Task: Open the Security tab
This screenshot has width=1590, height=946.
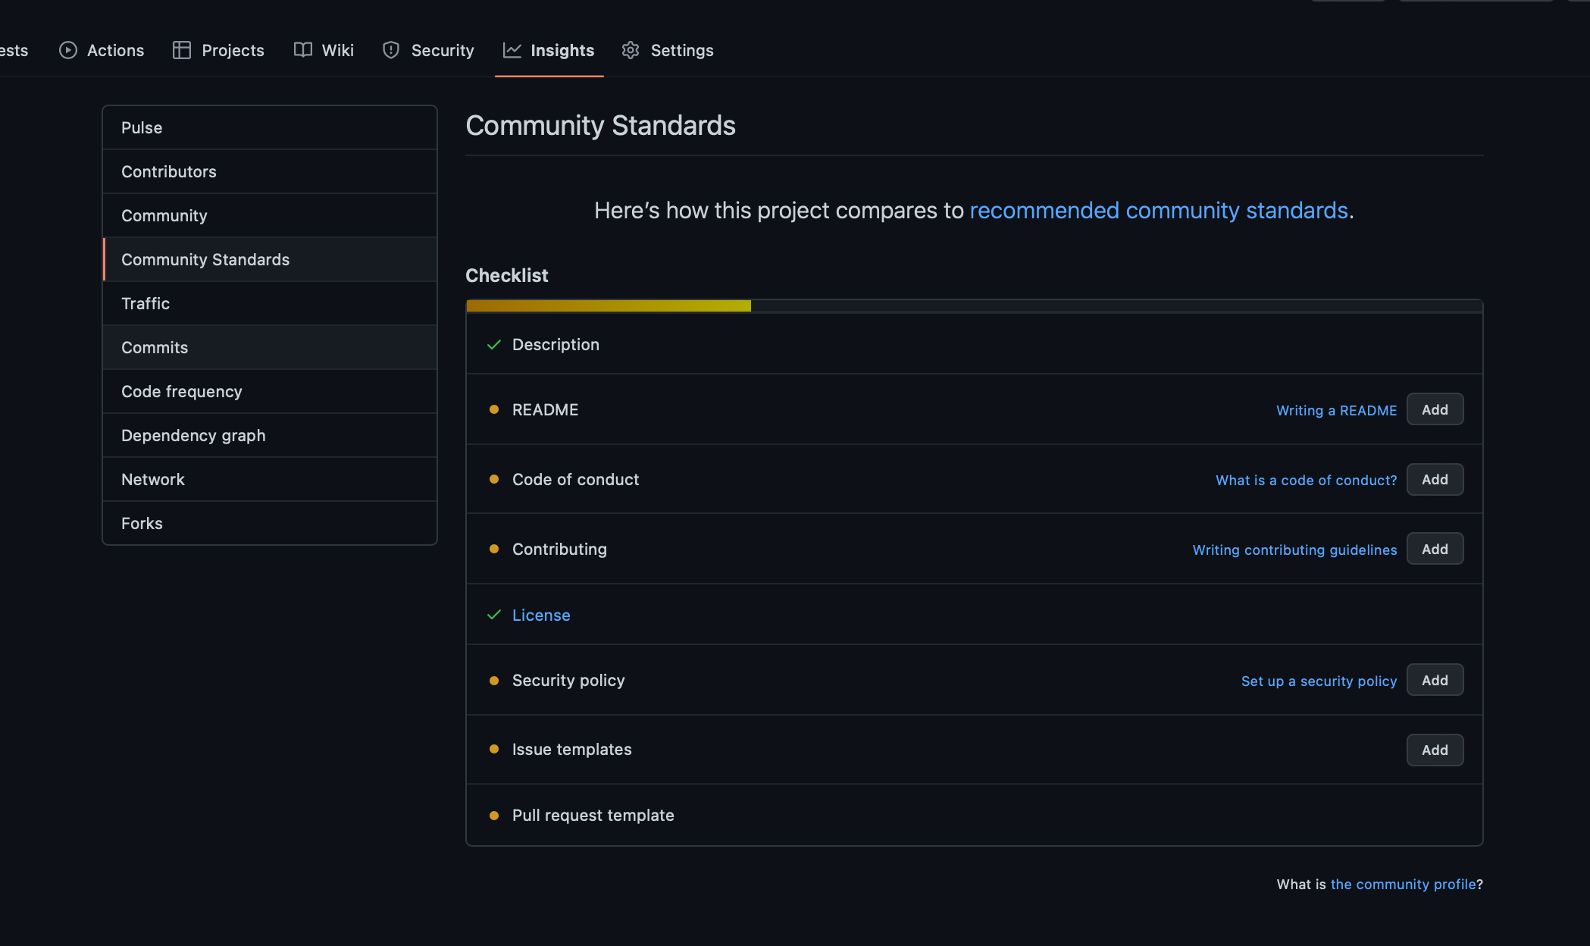Action: pos(428,50)
